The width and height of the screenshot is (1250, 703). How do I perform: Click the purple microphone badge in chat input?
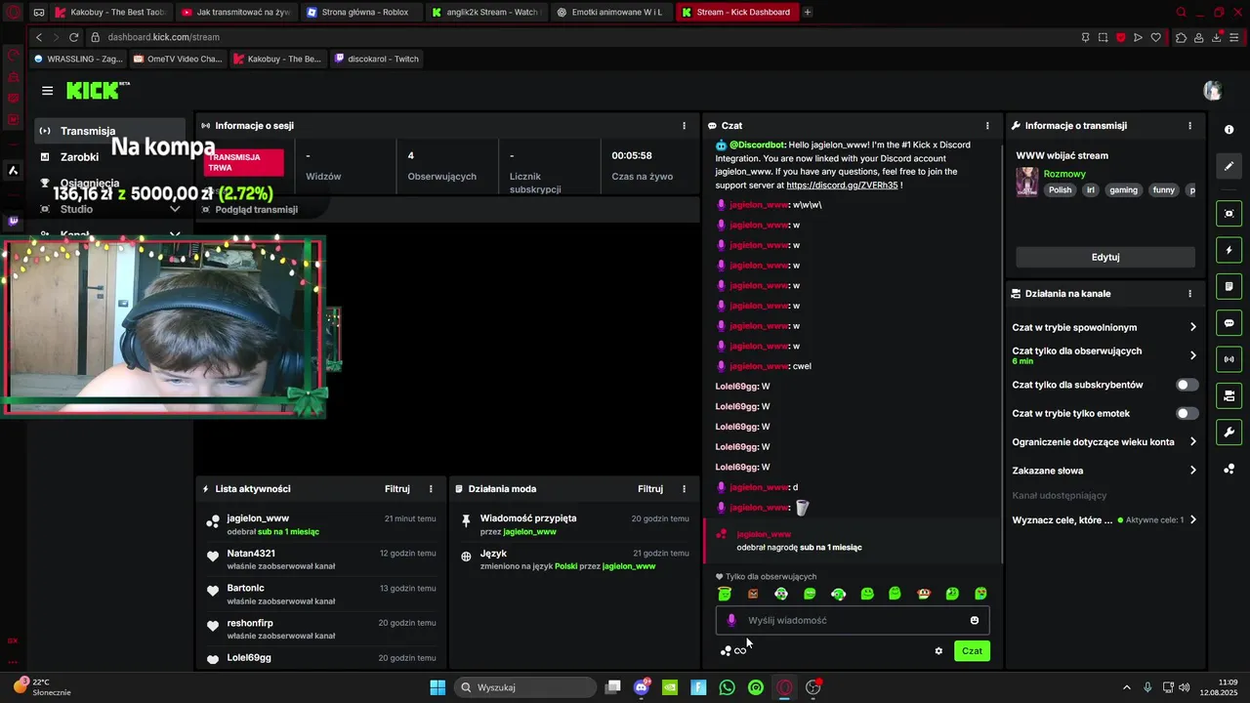[x=731, y=620]
